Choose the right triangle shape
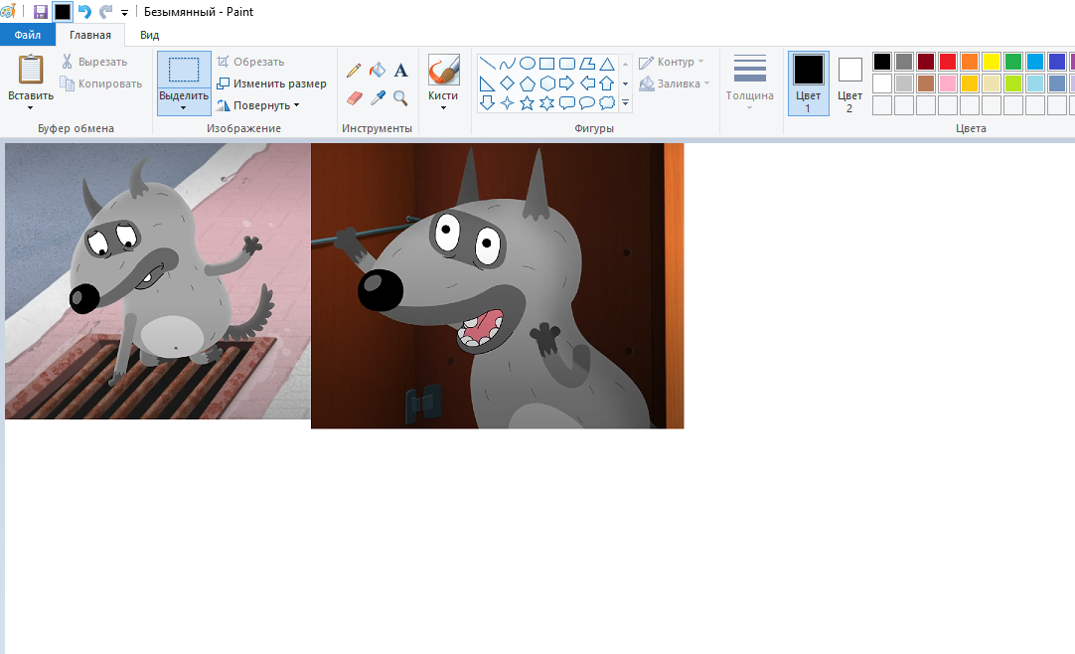Viewport: 1075px width, 654px height. coord(488,83)
